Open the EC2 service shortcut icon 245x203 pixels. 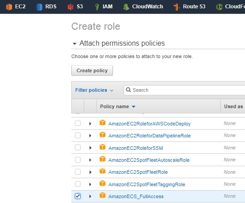(9, 7)
